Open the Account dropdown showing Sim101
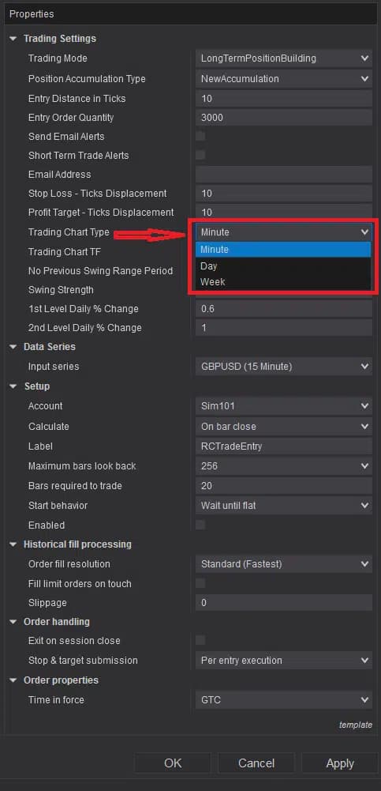The image size is (381, 791). 284,406
